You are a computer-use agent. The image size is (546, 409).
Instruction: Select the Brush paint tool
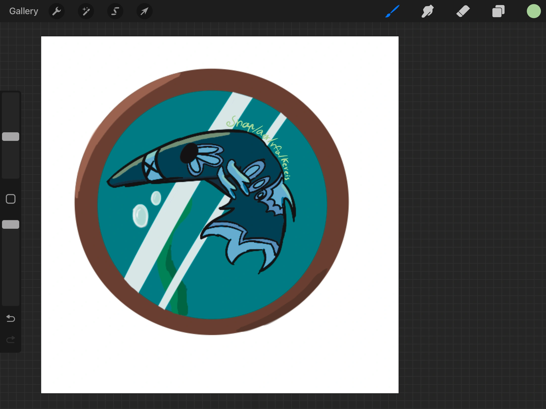coord(393,11)
